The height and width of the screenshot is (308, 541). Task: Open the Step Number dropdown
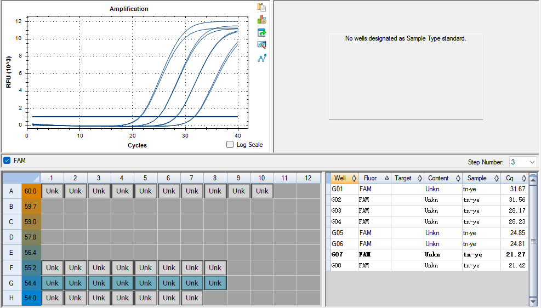532,162
